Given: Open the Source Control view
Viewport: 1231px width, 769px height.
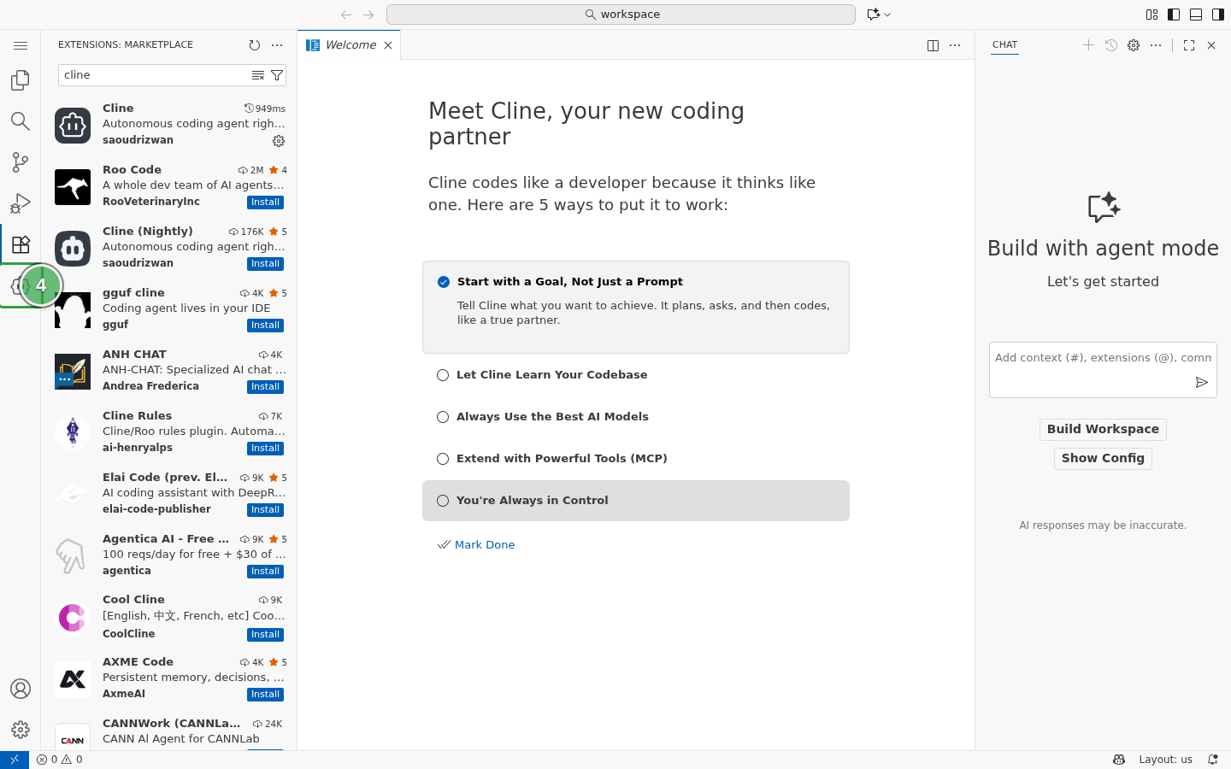Looking at the screenshot, I should [x=21, y=162].
